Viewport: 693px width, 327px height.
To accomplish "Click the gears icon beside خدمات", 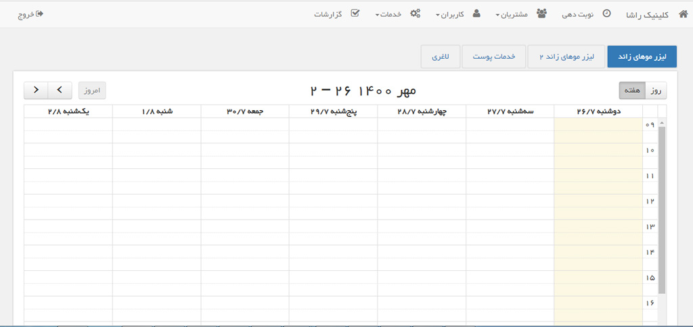I will pos(416,14).
